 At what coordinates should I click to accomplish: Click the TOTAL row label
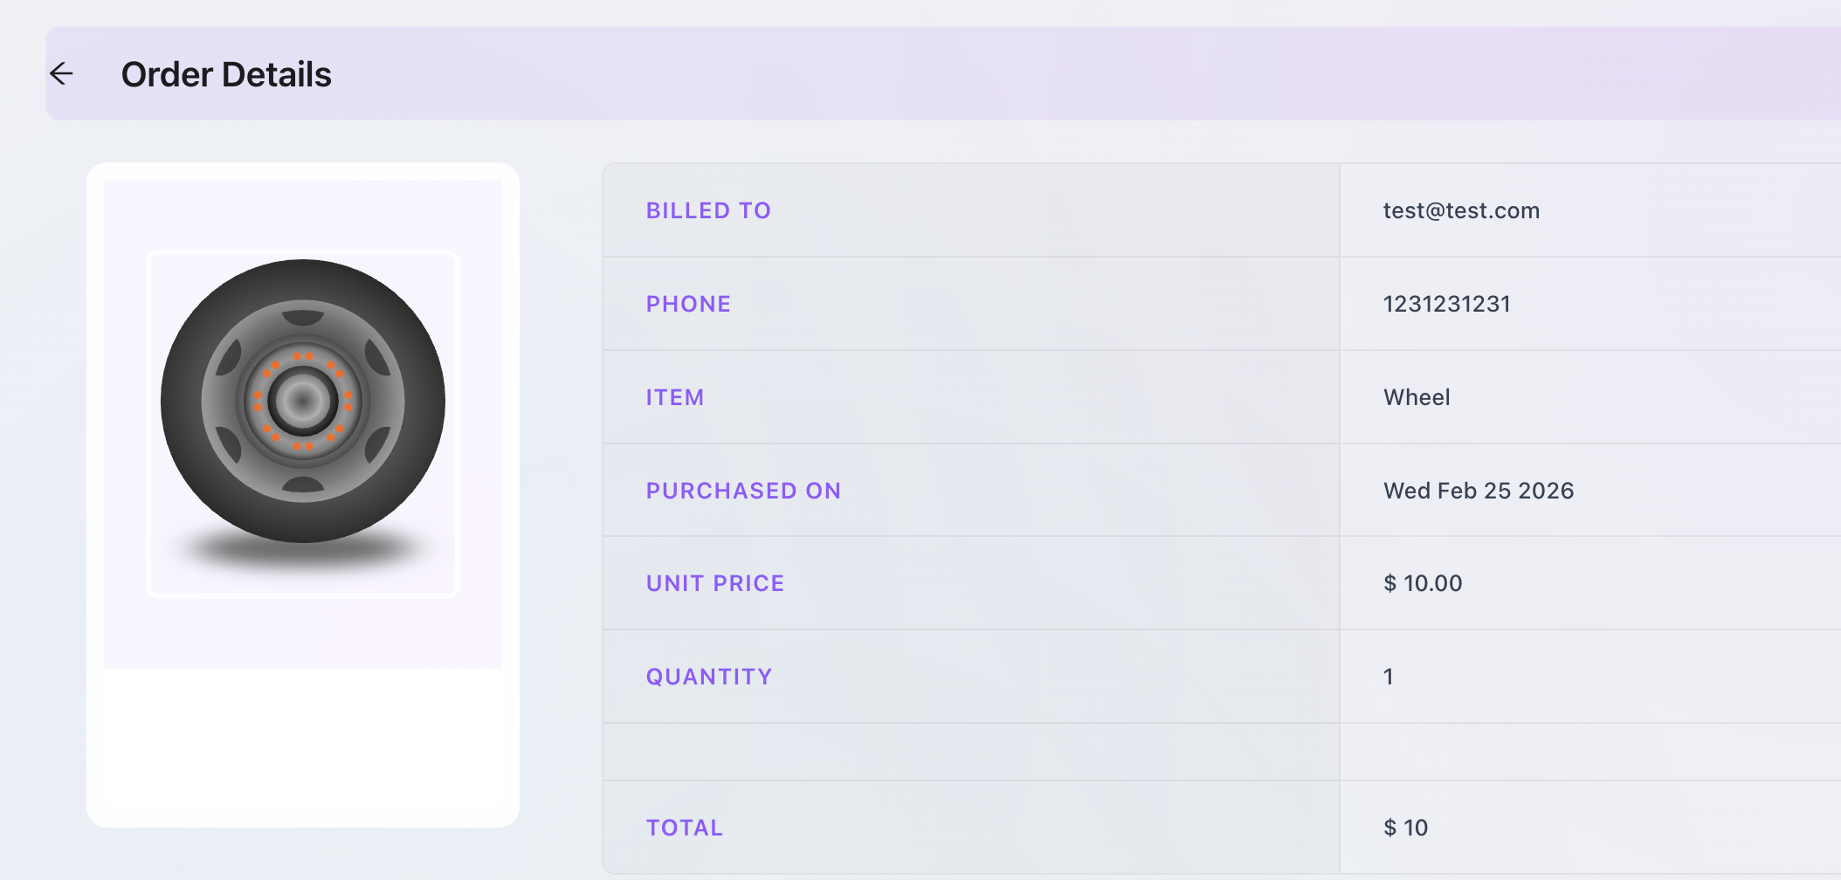click(685, 828)
